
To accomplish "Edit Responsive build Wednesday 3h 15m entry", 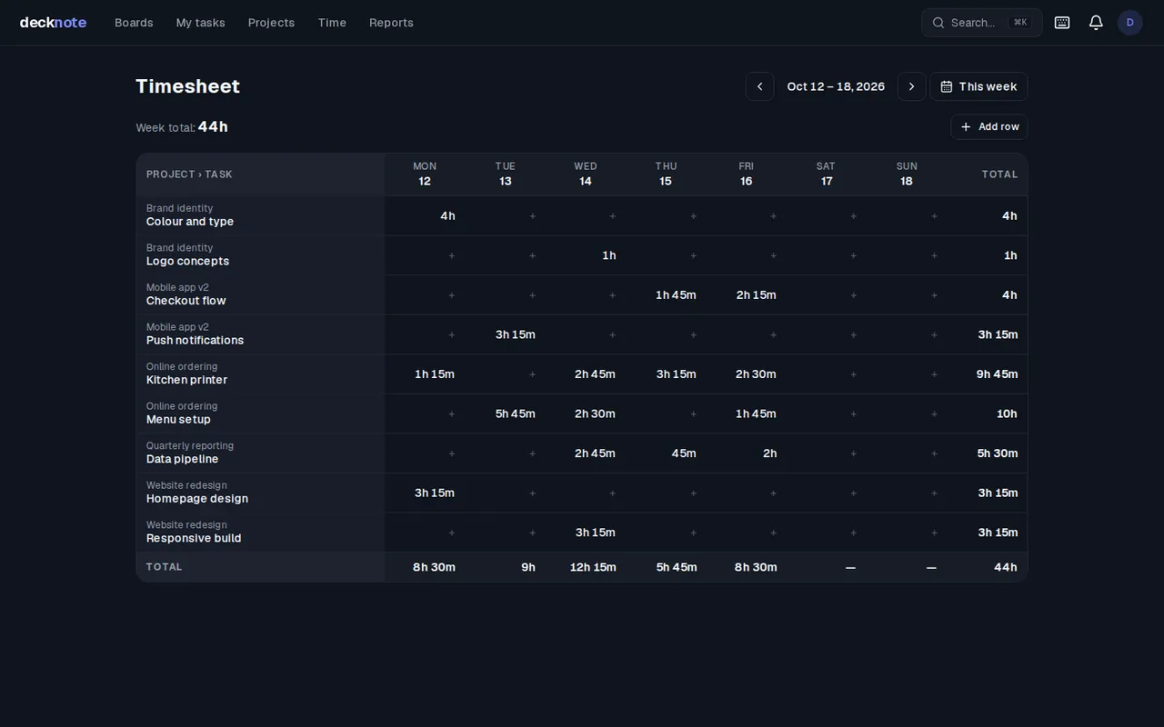I will click(x=596, y=533).
